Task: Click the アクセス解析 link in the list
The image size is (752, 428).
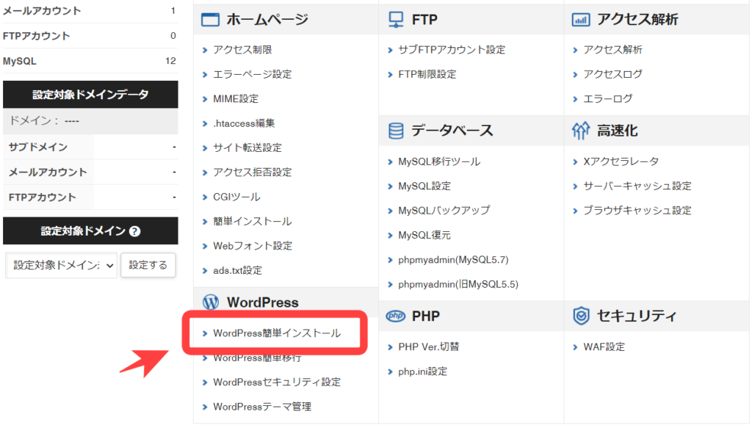Action: coord(613,50)
